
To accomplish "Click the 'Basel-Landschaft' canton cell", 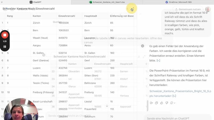I will tap(42, 101).
